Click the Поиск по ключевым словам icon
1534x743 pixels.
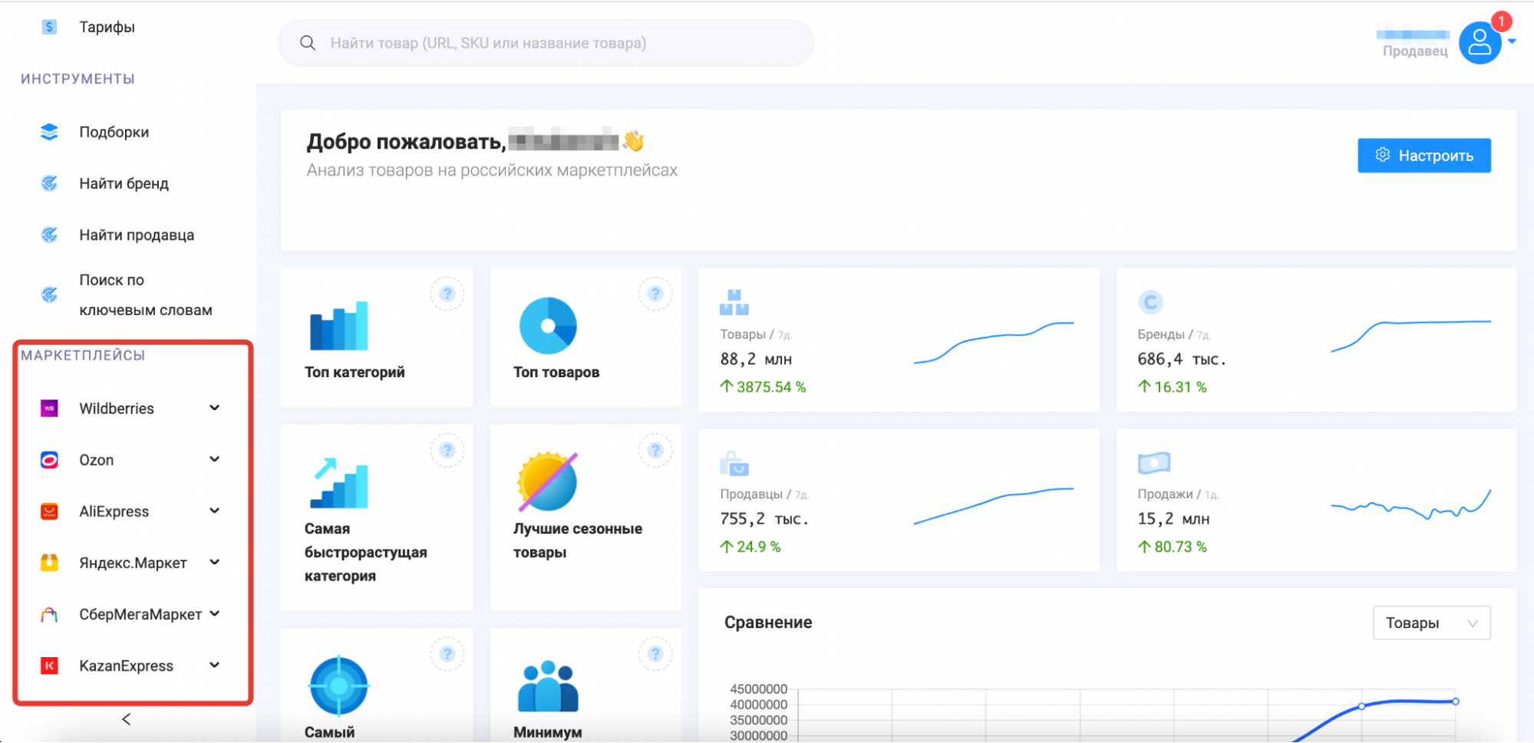pyautogui.click(x=49, y=294)
